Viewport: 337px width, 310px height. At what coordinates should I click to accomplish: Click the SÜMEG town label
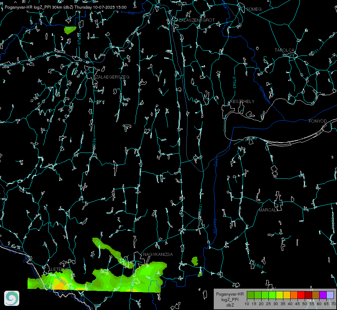pos(254,9)
